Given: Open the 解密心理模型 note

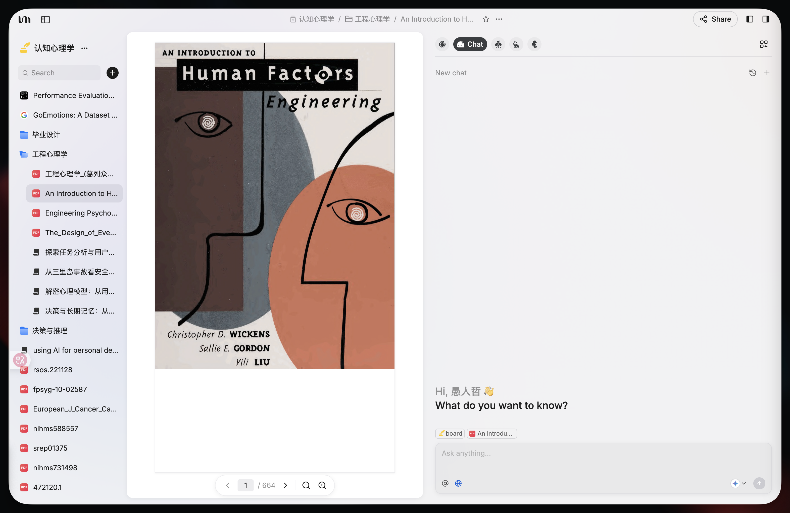Looking at the screenshot, I should (74, 291).
